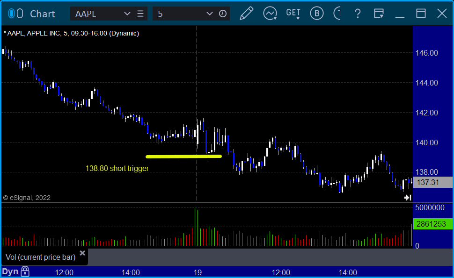Click the green volume value 2861253
The image size is (454, 278).
tap(432, 224)
